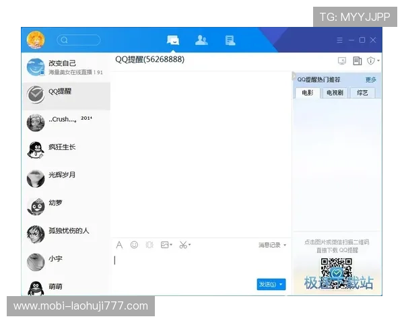Click 疯狂生长 penguin avatar
This screenshot has width=404, height=323.
pyautogui.click(x=36, y=151)
